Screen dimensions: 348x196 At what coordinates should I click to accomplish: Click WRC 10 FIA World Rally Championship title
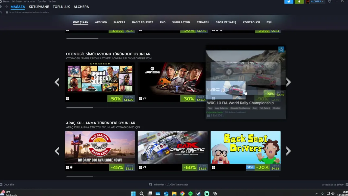(240, 103)
